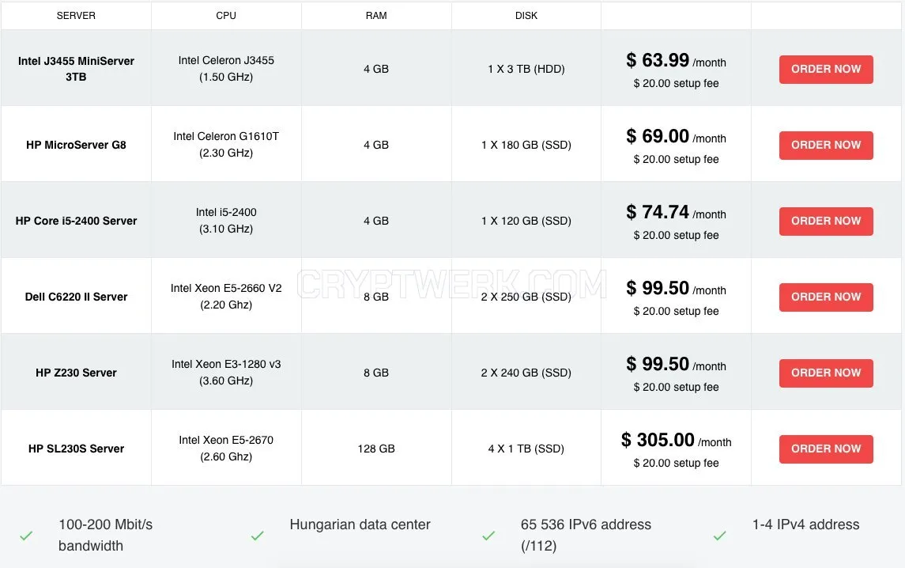Click the CPU column header
The image size is (905, 568).
click(226, 16)
